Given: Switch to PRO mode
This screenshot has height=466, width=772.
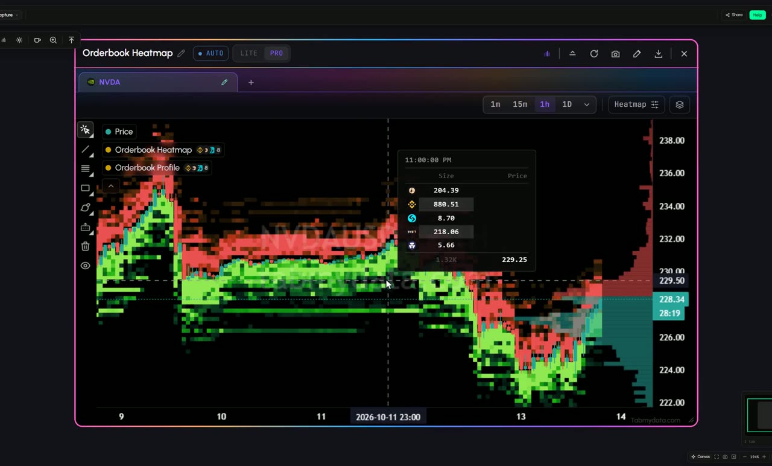Looking at the screenshot, I should 277,53.
